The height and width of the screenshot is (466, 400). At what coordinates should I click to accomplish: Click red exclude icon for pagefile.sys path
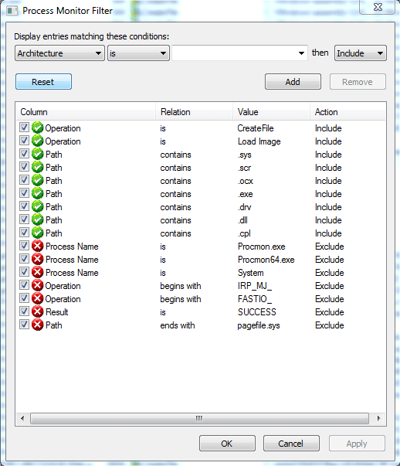37,325
